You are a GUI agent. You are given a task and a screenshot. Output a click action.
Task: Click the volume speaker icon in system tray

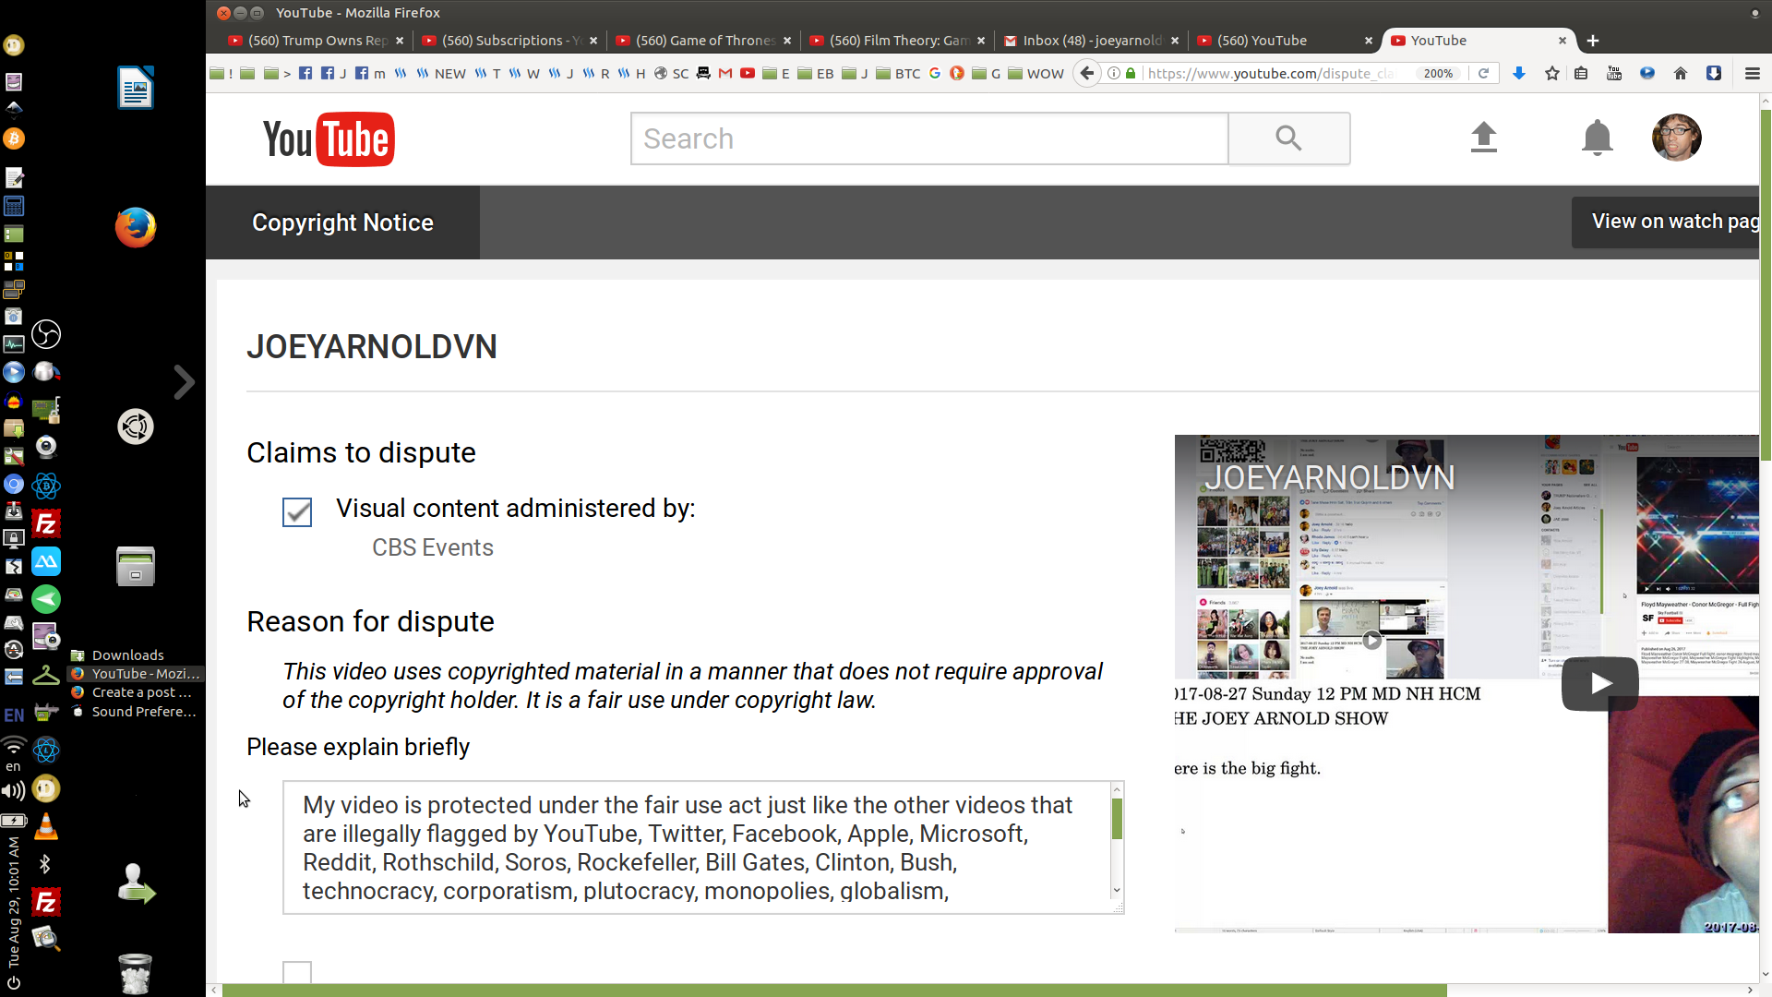pos(13,790)
